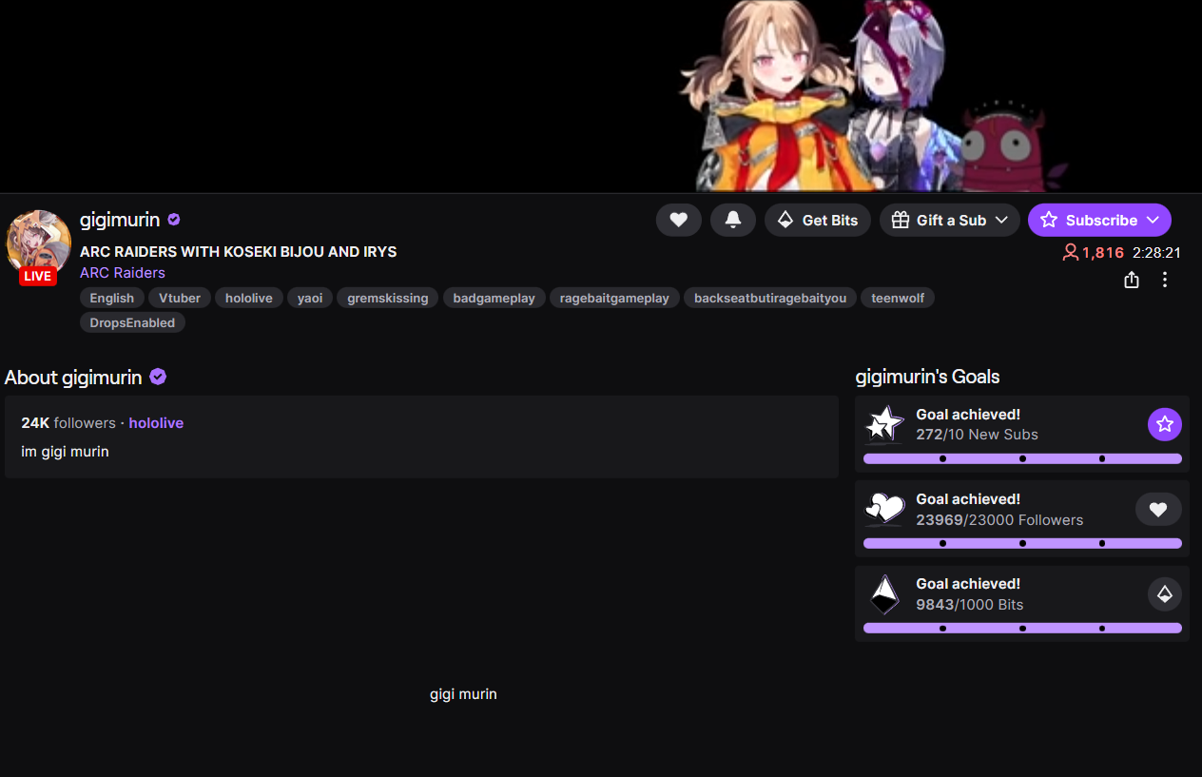Click the gigimurin channel name

[x=120, y=220]
